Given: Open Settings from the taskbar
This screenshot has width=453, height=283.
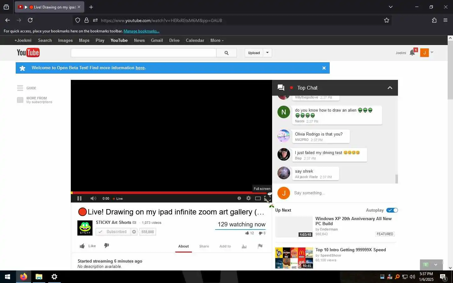Looking at the screenshot, I should coord(54,277).
